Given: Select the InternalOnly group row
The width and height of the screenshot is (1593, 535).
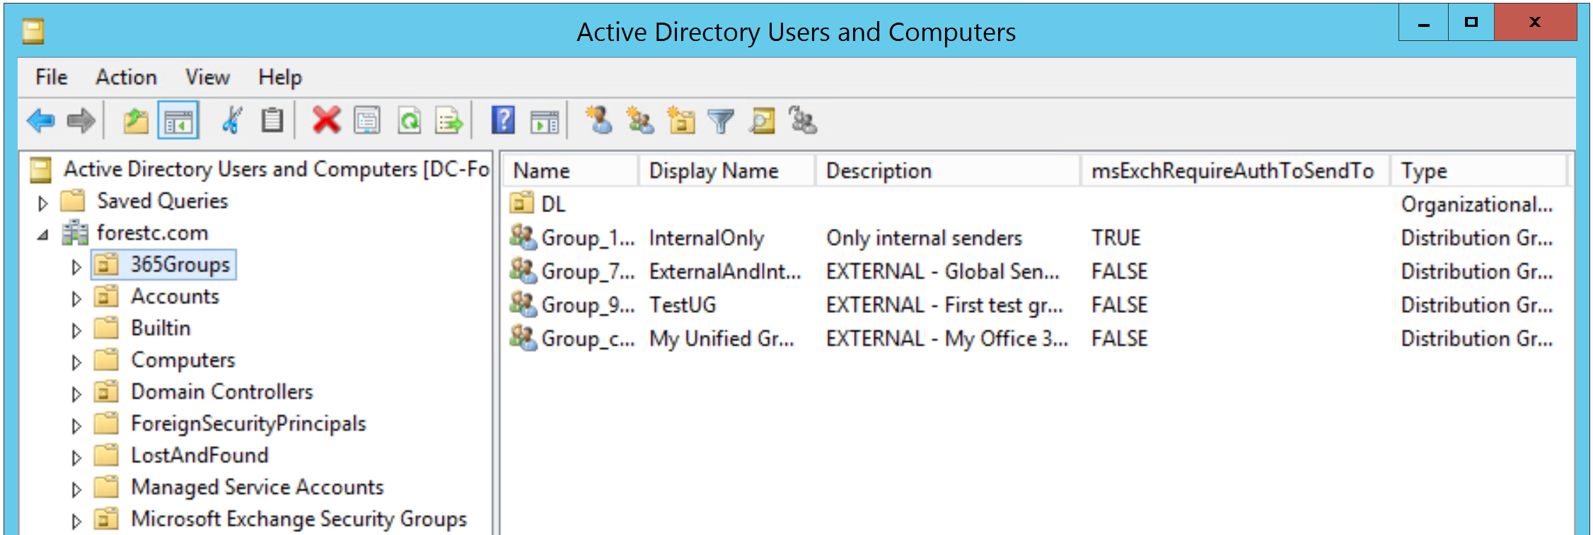Looking at the screenshot, I should coord(706,238).
